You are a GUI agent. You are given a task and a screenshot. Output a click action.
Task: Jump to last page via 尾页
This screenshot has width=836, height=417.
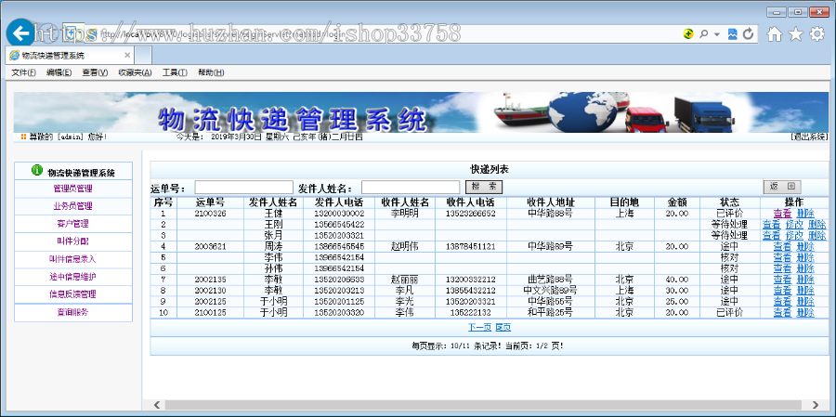pyautogui.click(x=503, y=328)
